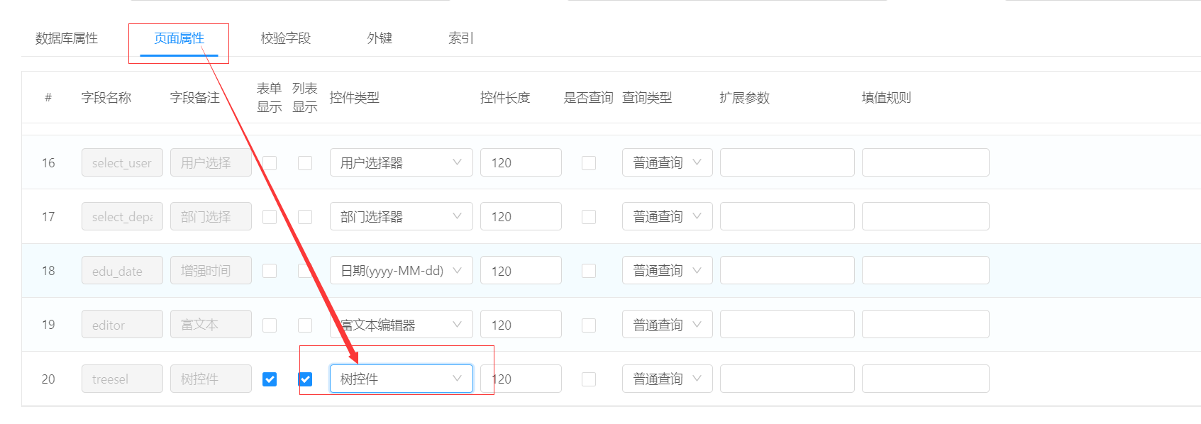1201x424 pixels.
Task: Check 表单显示 for row 17
Action: 270,217
